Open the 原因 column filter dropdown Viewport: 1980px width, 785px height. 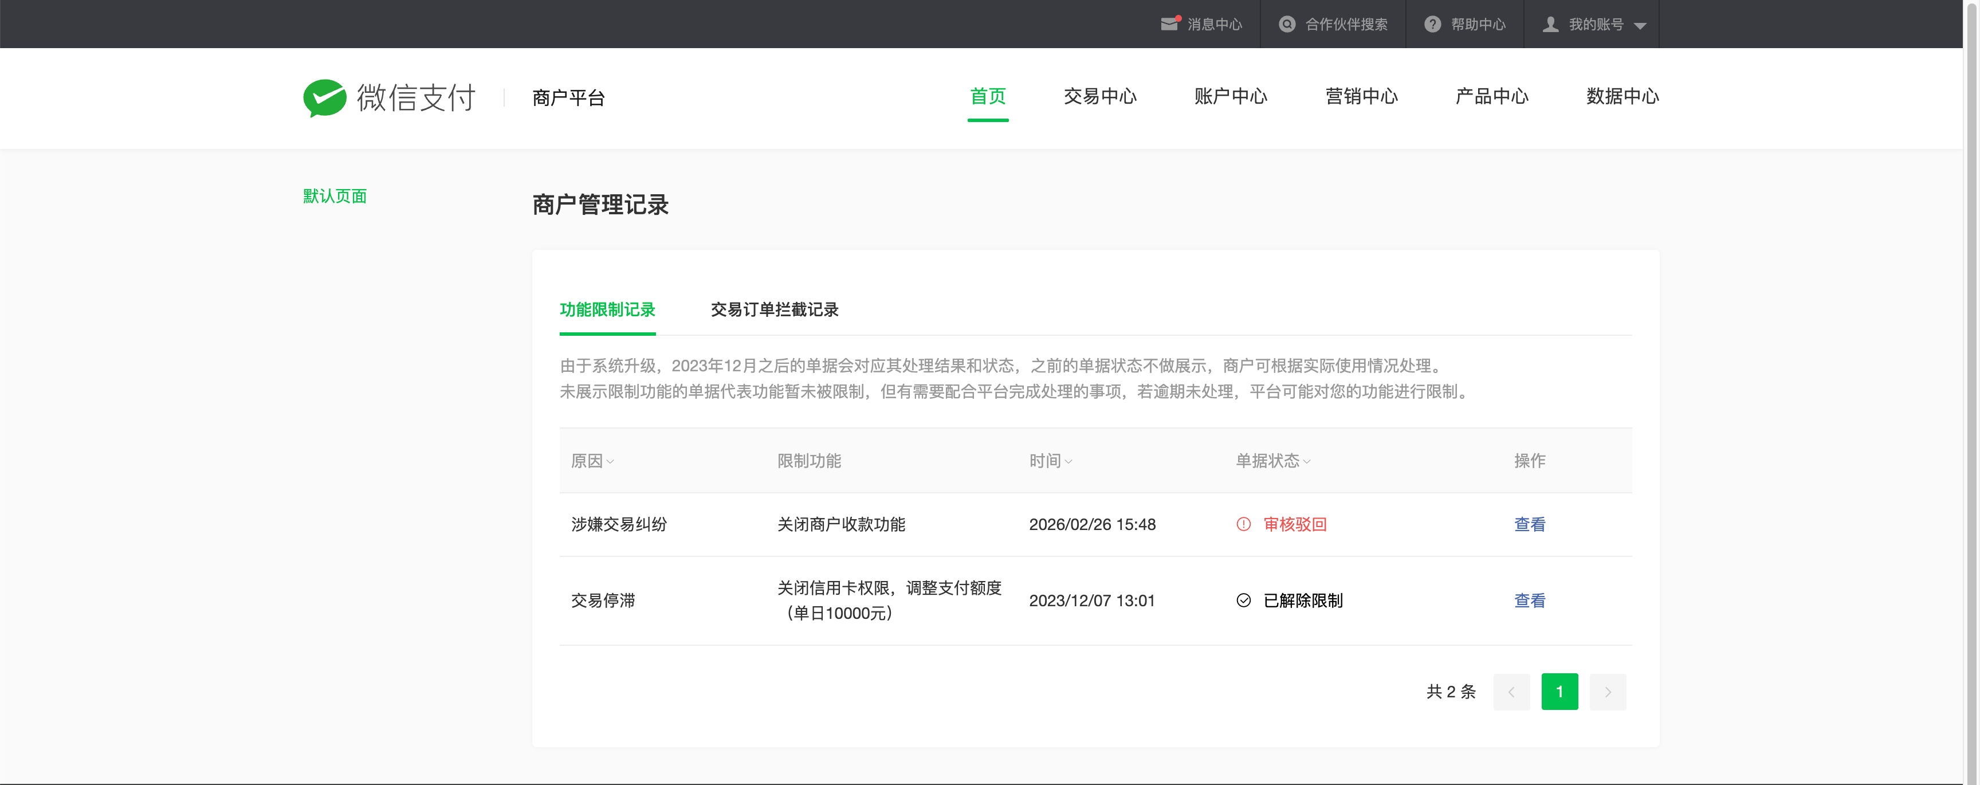click(610, 462)
